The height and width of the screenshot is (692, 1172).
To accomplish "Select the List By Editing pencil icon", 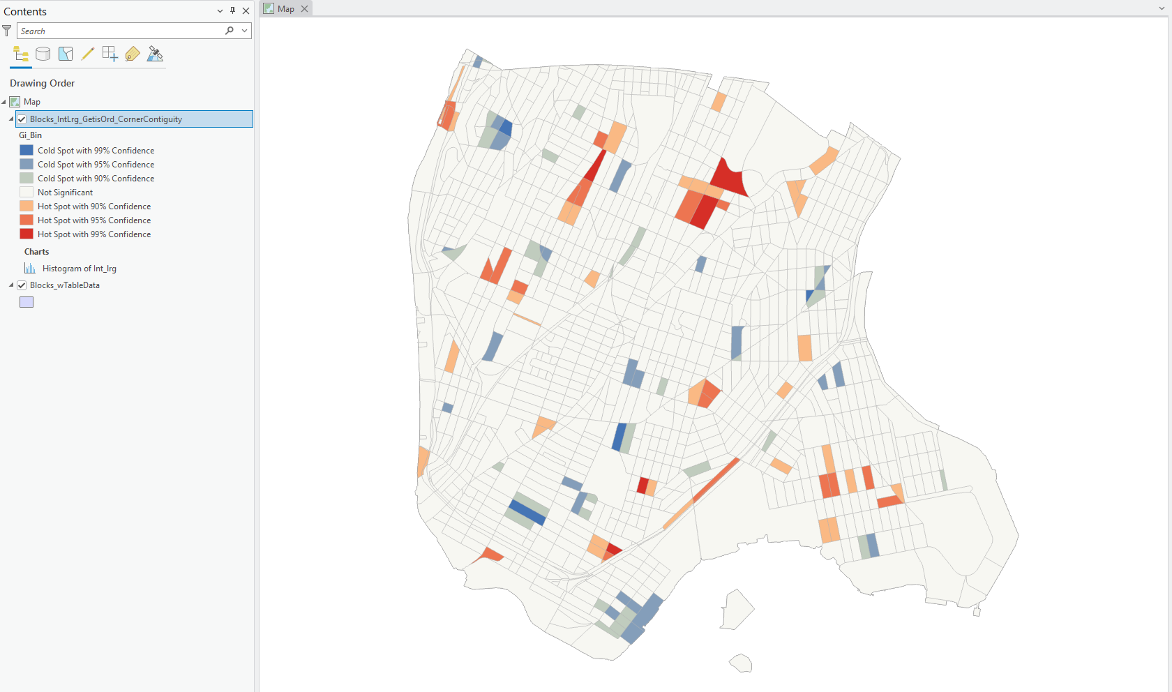I will point(87,54).
